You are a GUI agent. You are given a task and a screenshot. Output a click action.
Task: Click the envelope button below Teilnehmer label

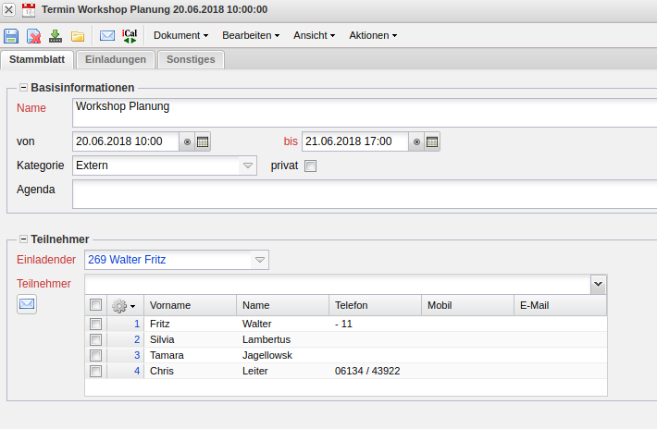(27, 303)
